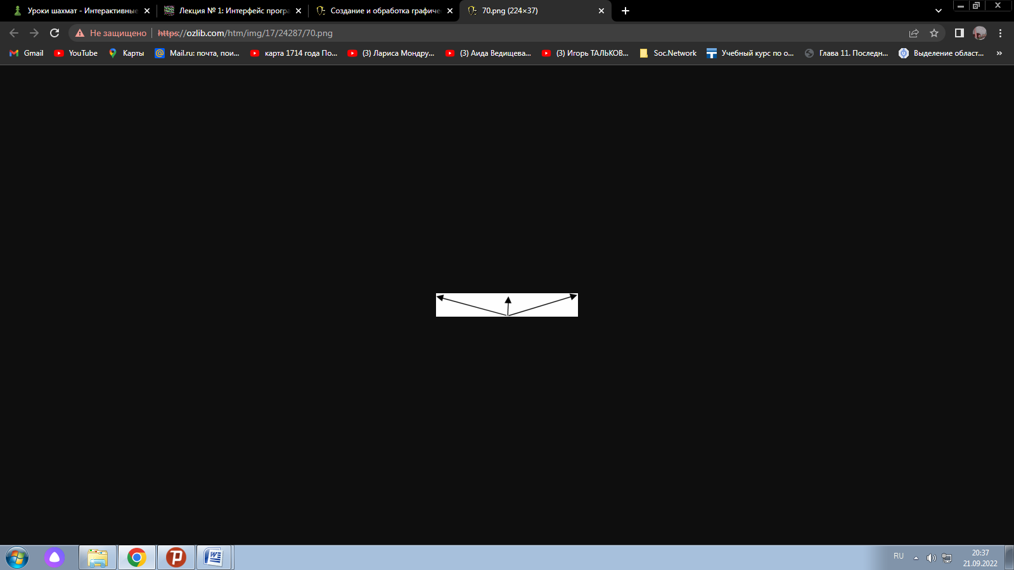Open Microsoft Word taskbar icon
The width and height of the screenshot is (1014, 570).
tap(214, 557)
